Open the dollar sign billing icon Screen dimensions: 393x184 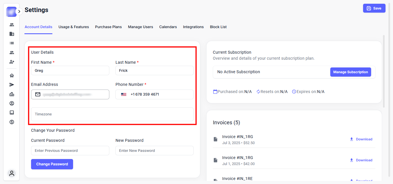coord(12,122)
